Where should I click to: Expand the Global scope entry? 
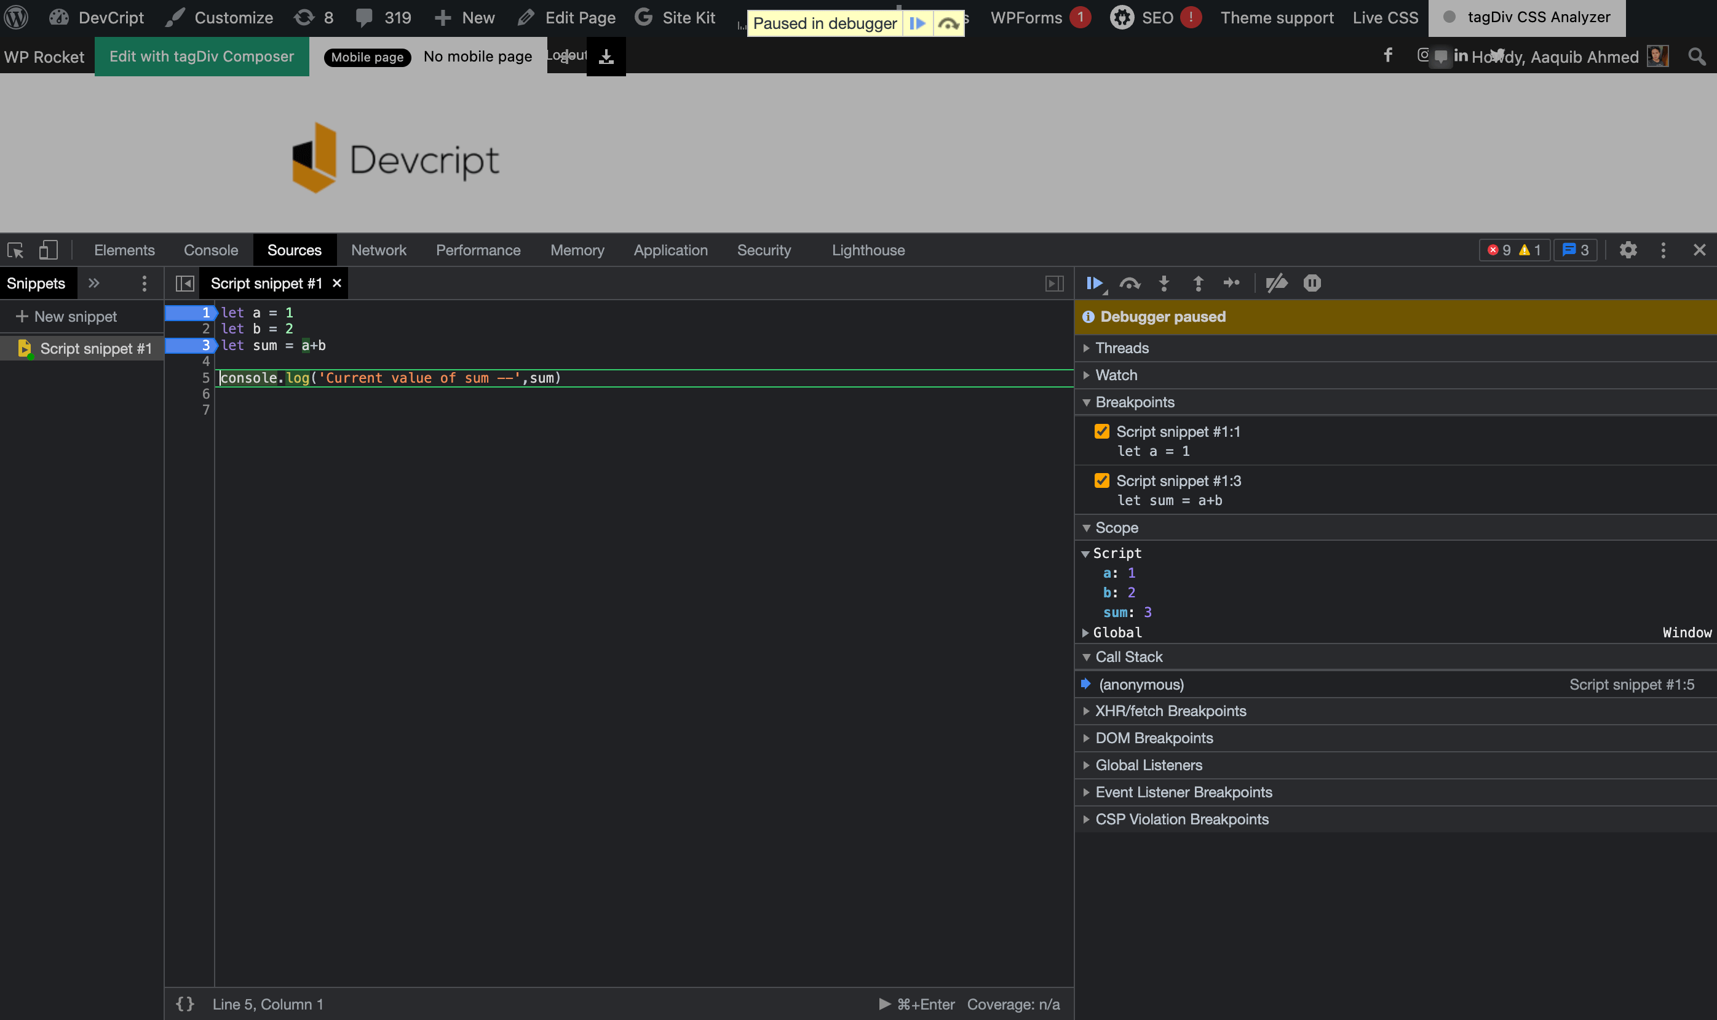pos(1085,632)
